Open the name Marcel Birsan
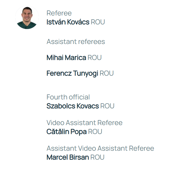Screen dimensions: 176x169 (67, 157)
